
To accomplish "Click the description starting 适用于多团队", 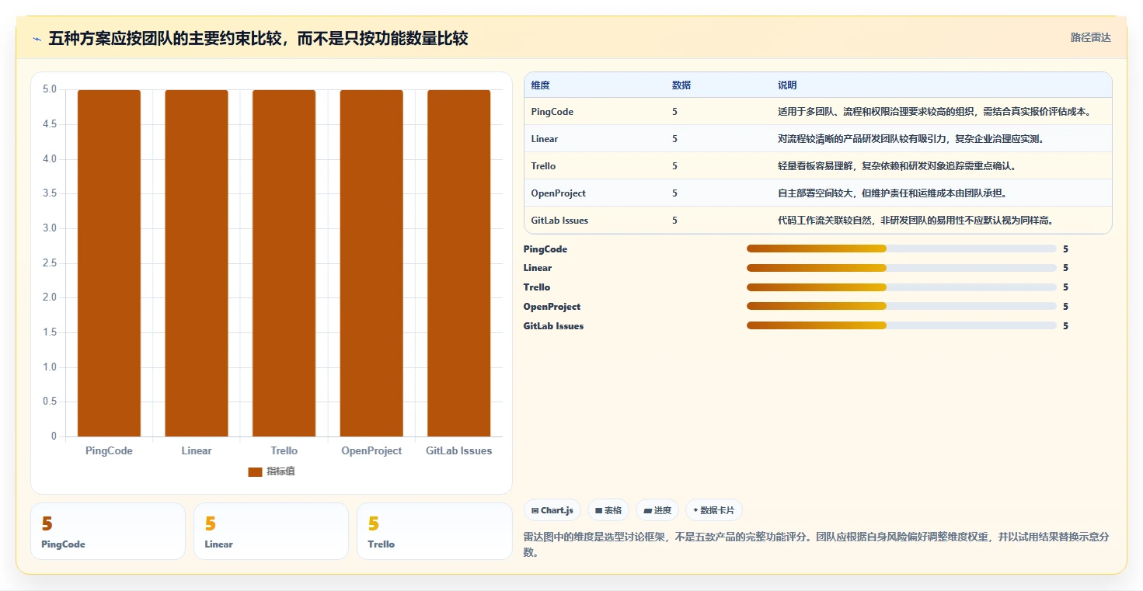I will coord(935,112).
